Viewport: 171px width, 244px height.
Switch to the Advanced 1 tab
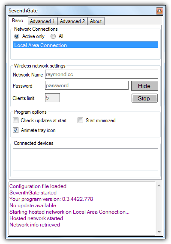[x=42, y=21]
